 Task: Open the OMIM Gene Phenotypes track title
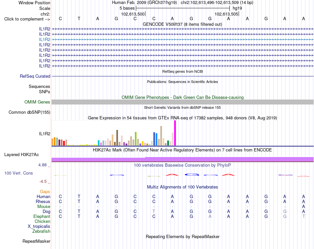pyautogui.click(x=182, y=97)
